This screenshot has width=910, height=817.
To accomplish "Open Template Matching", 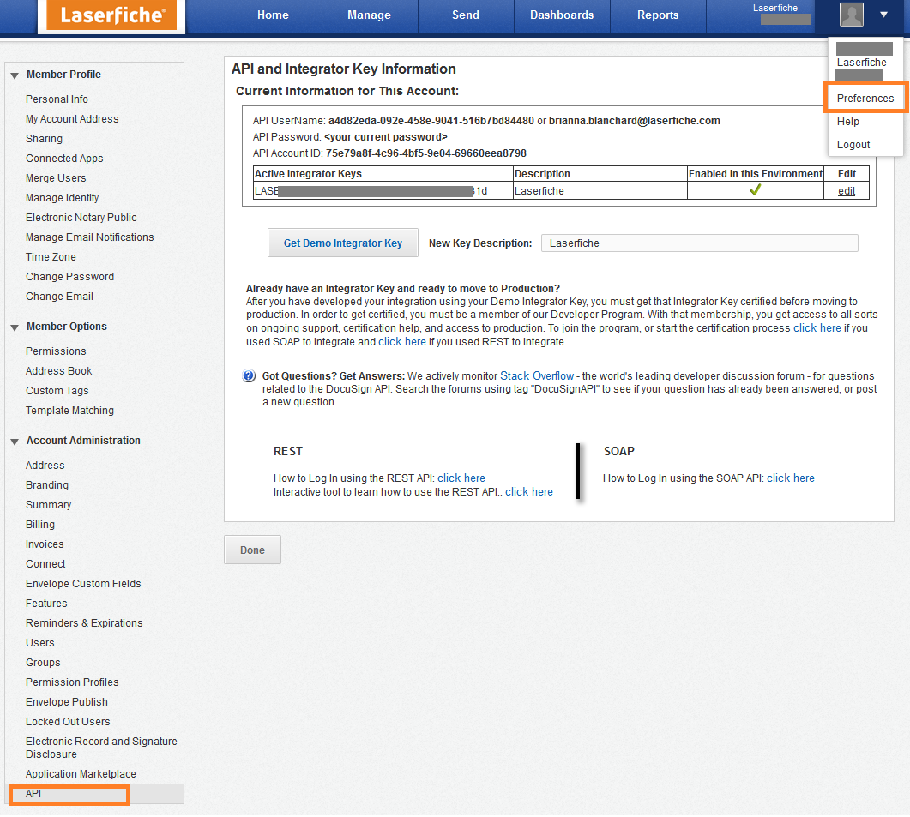I will (x=69, y=411).
